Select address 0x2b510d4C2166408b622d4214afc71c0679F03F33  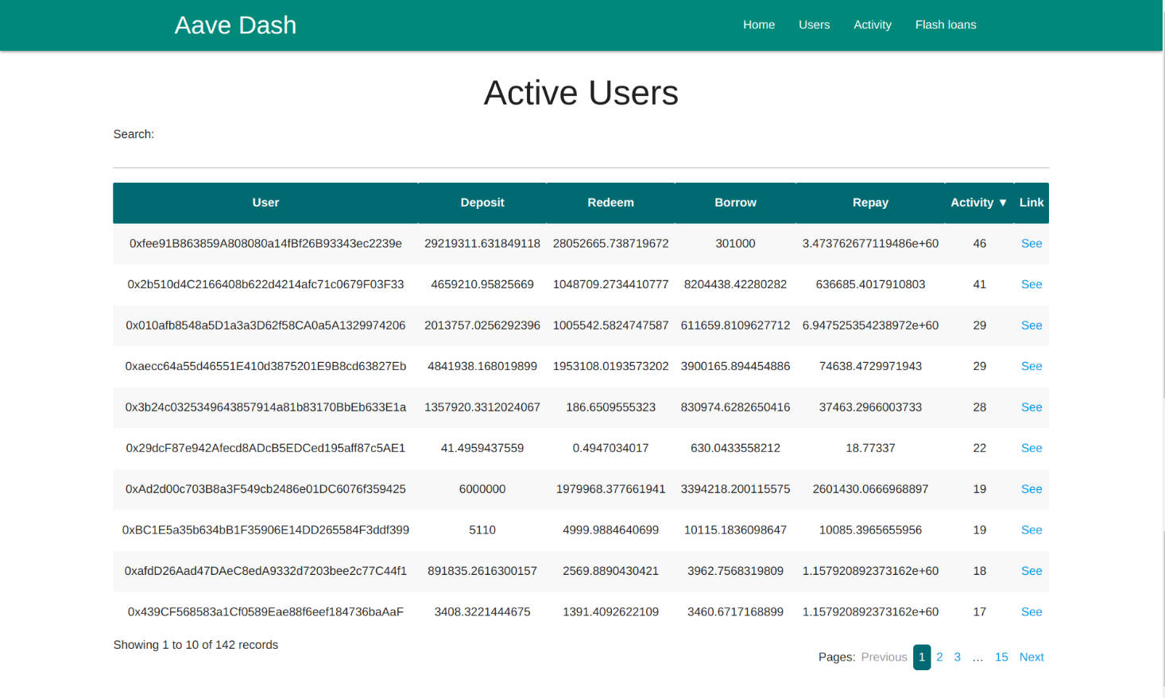click(265, 284)
